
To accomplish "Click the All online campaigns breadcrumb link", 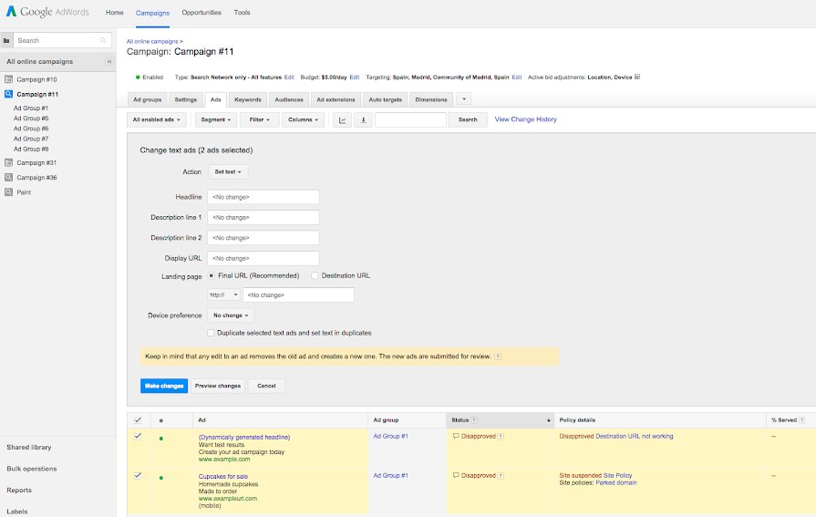I will (x=152, y=41).
